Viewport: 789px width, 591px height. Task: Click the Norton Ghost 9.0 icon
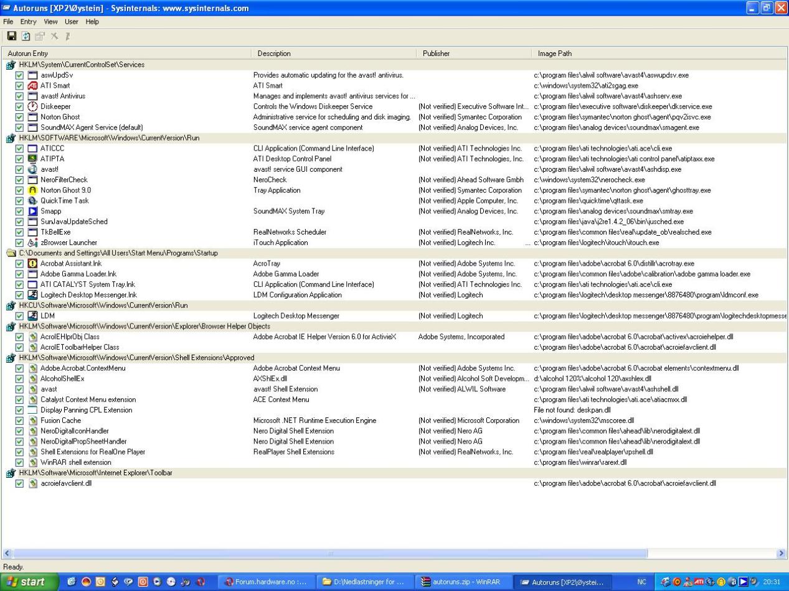point(33,190)
